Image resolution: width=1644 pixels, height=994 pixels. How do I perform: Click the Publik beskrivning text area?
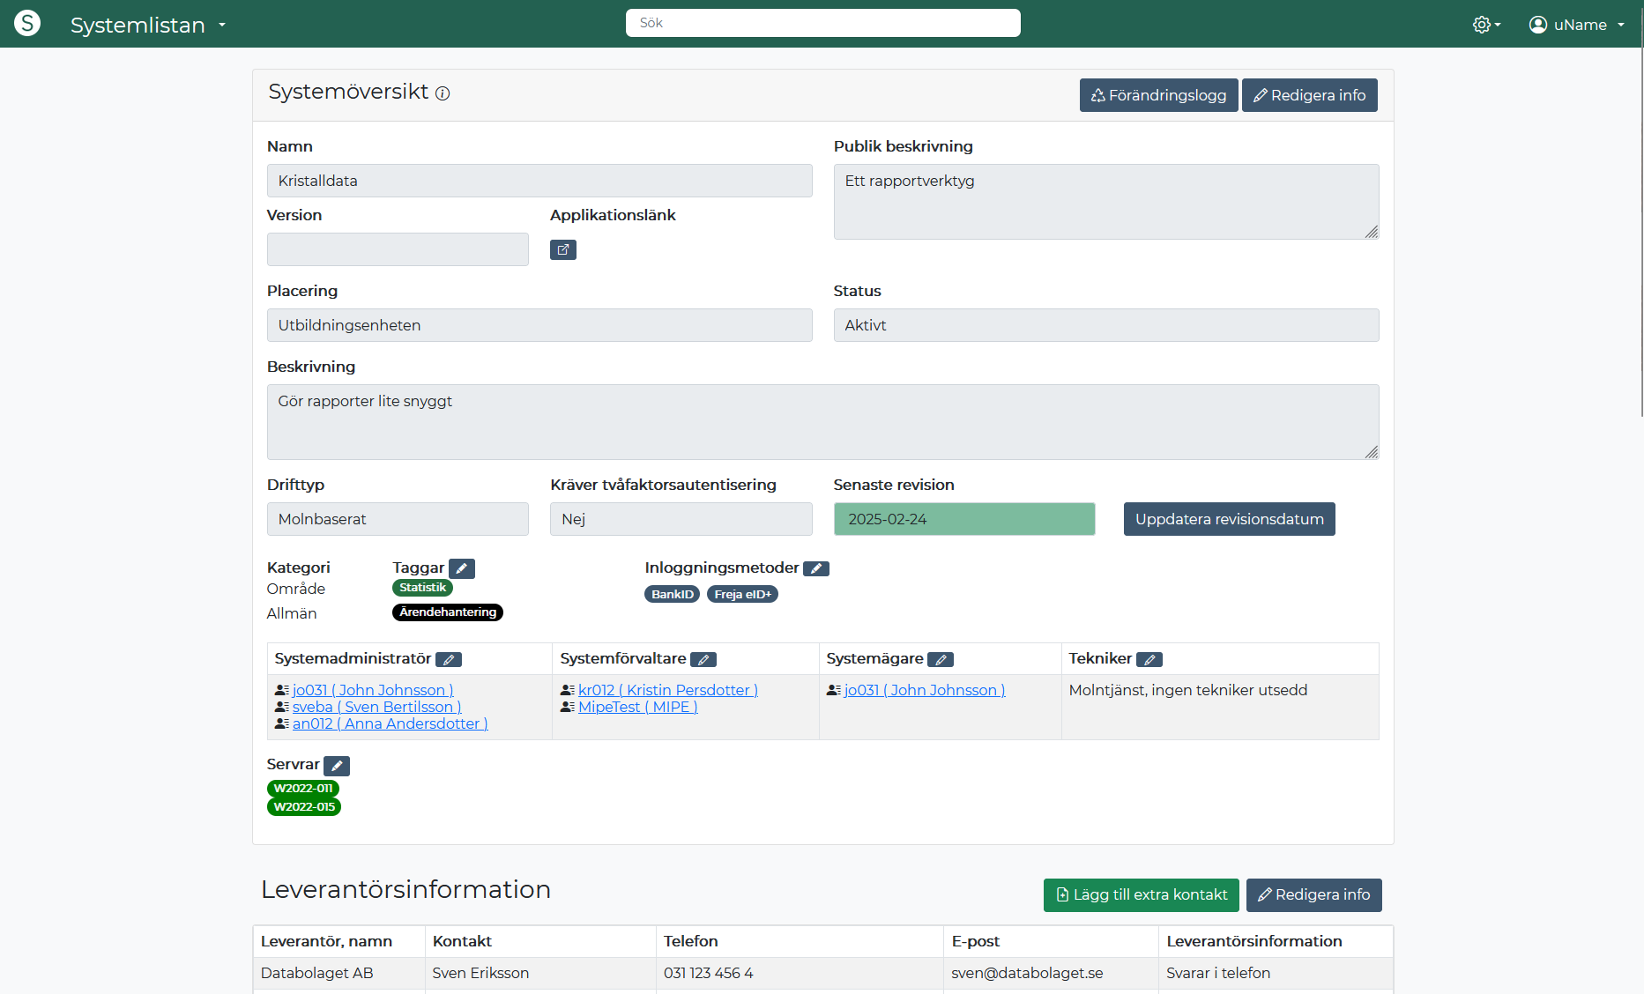coord(1106,202)
